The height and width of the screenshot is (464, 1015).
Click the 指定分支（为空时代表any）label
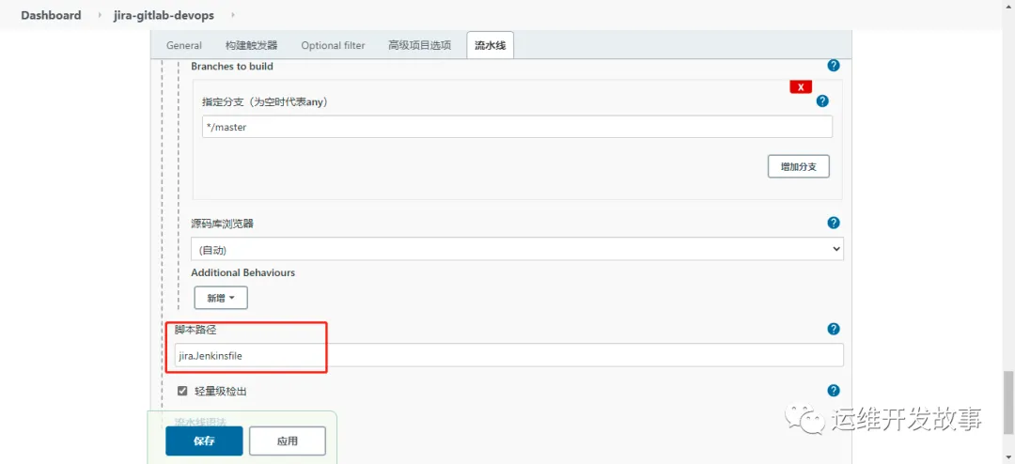pos(265,102)
